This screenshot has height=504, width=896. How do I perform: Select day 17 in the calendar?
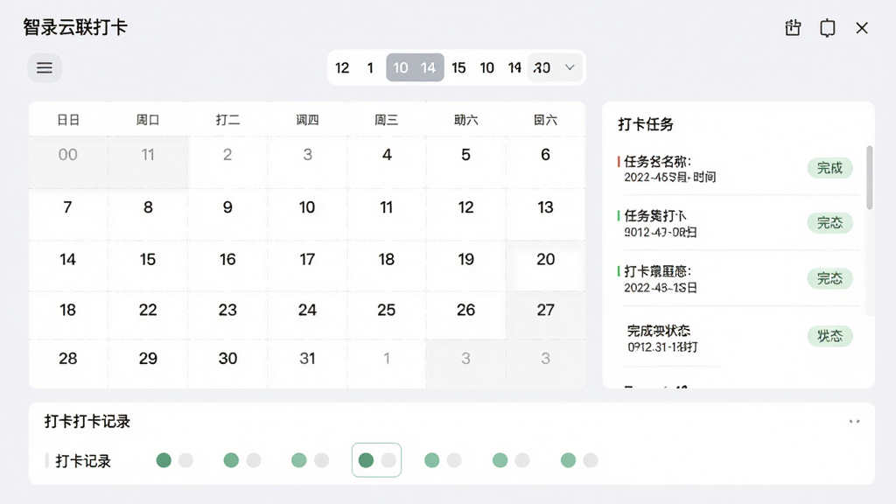307,266
